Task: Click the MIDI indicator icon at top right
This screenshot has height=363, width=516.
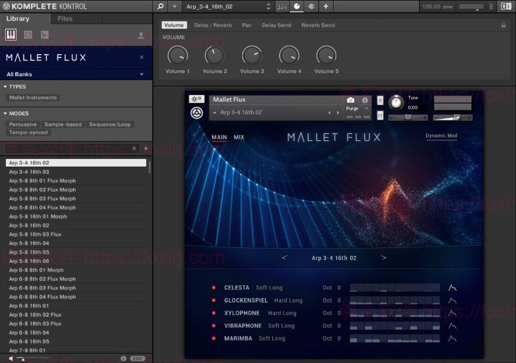Action: [x=506, y=6]
